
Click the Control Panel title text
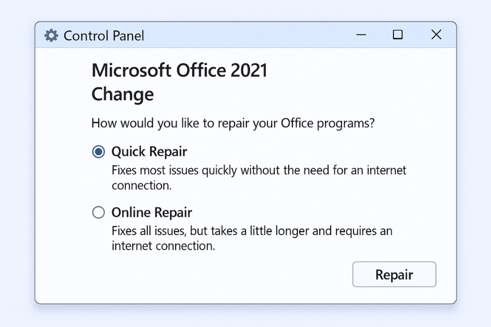tap(104, 35)
